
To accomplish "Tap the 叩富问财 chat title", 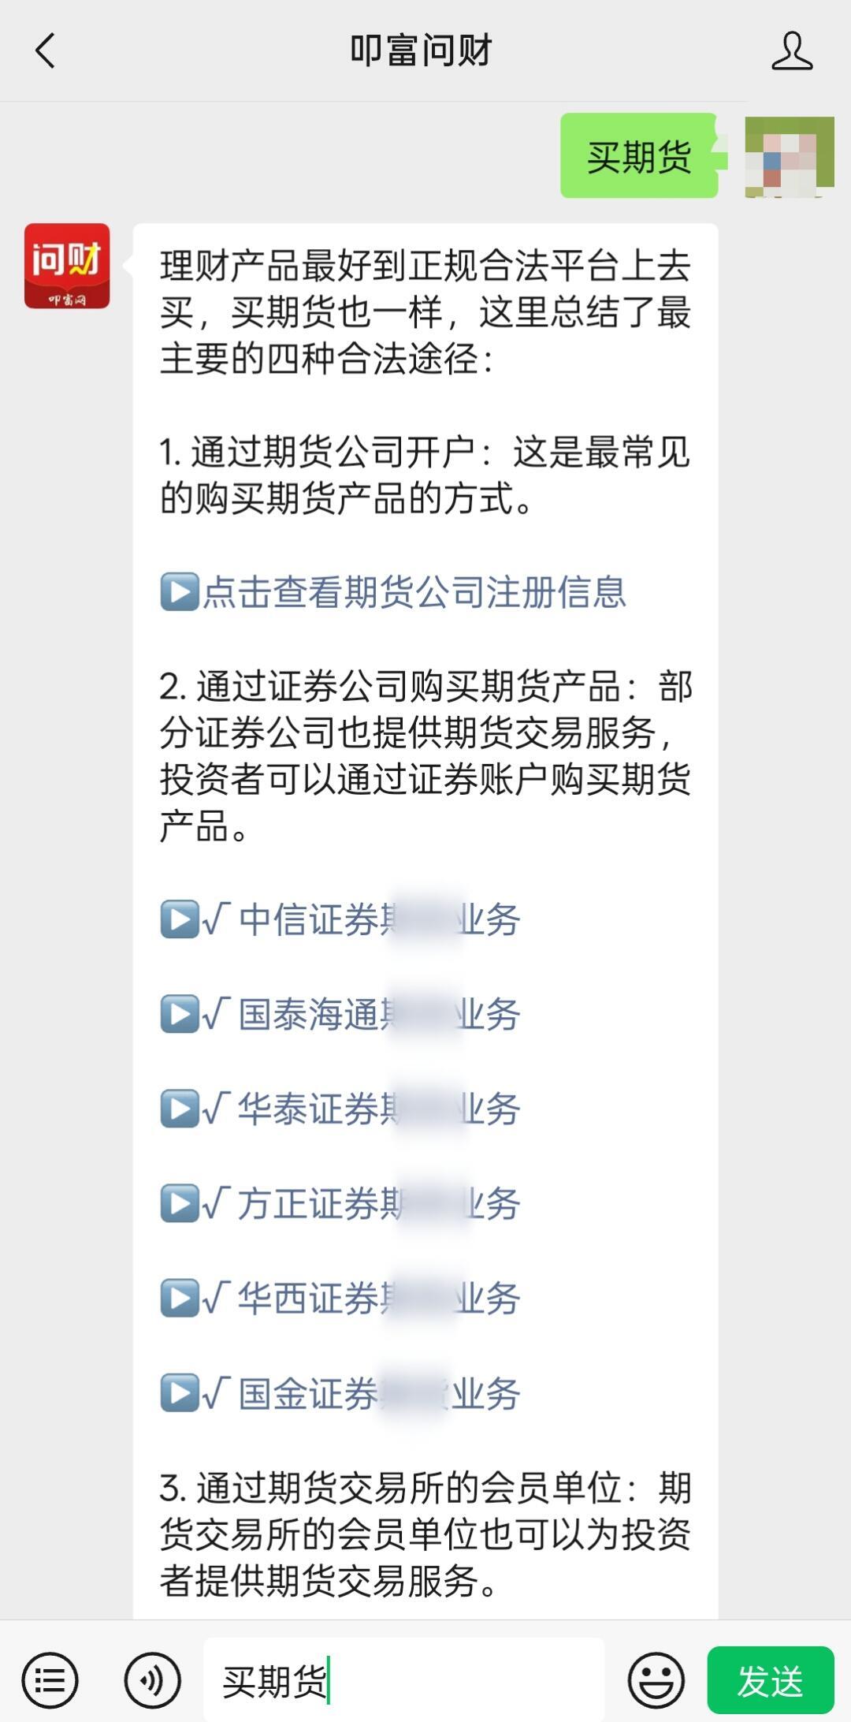I will (x=421, y=51).
